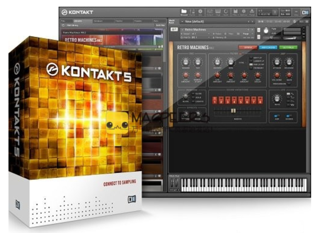Click the Native Instruments logo top right

tap(305, 13)
